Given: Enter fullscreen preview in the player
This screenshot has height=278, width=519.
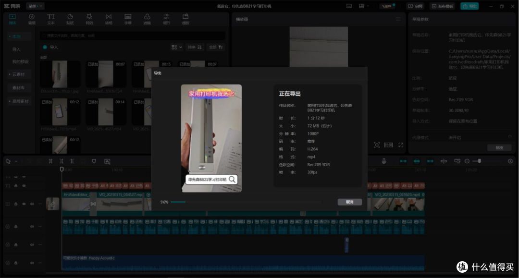Looking at the screenshot, I should click(x=401, y=145).
